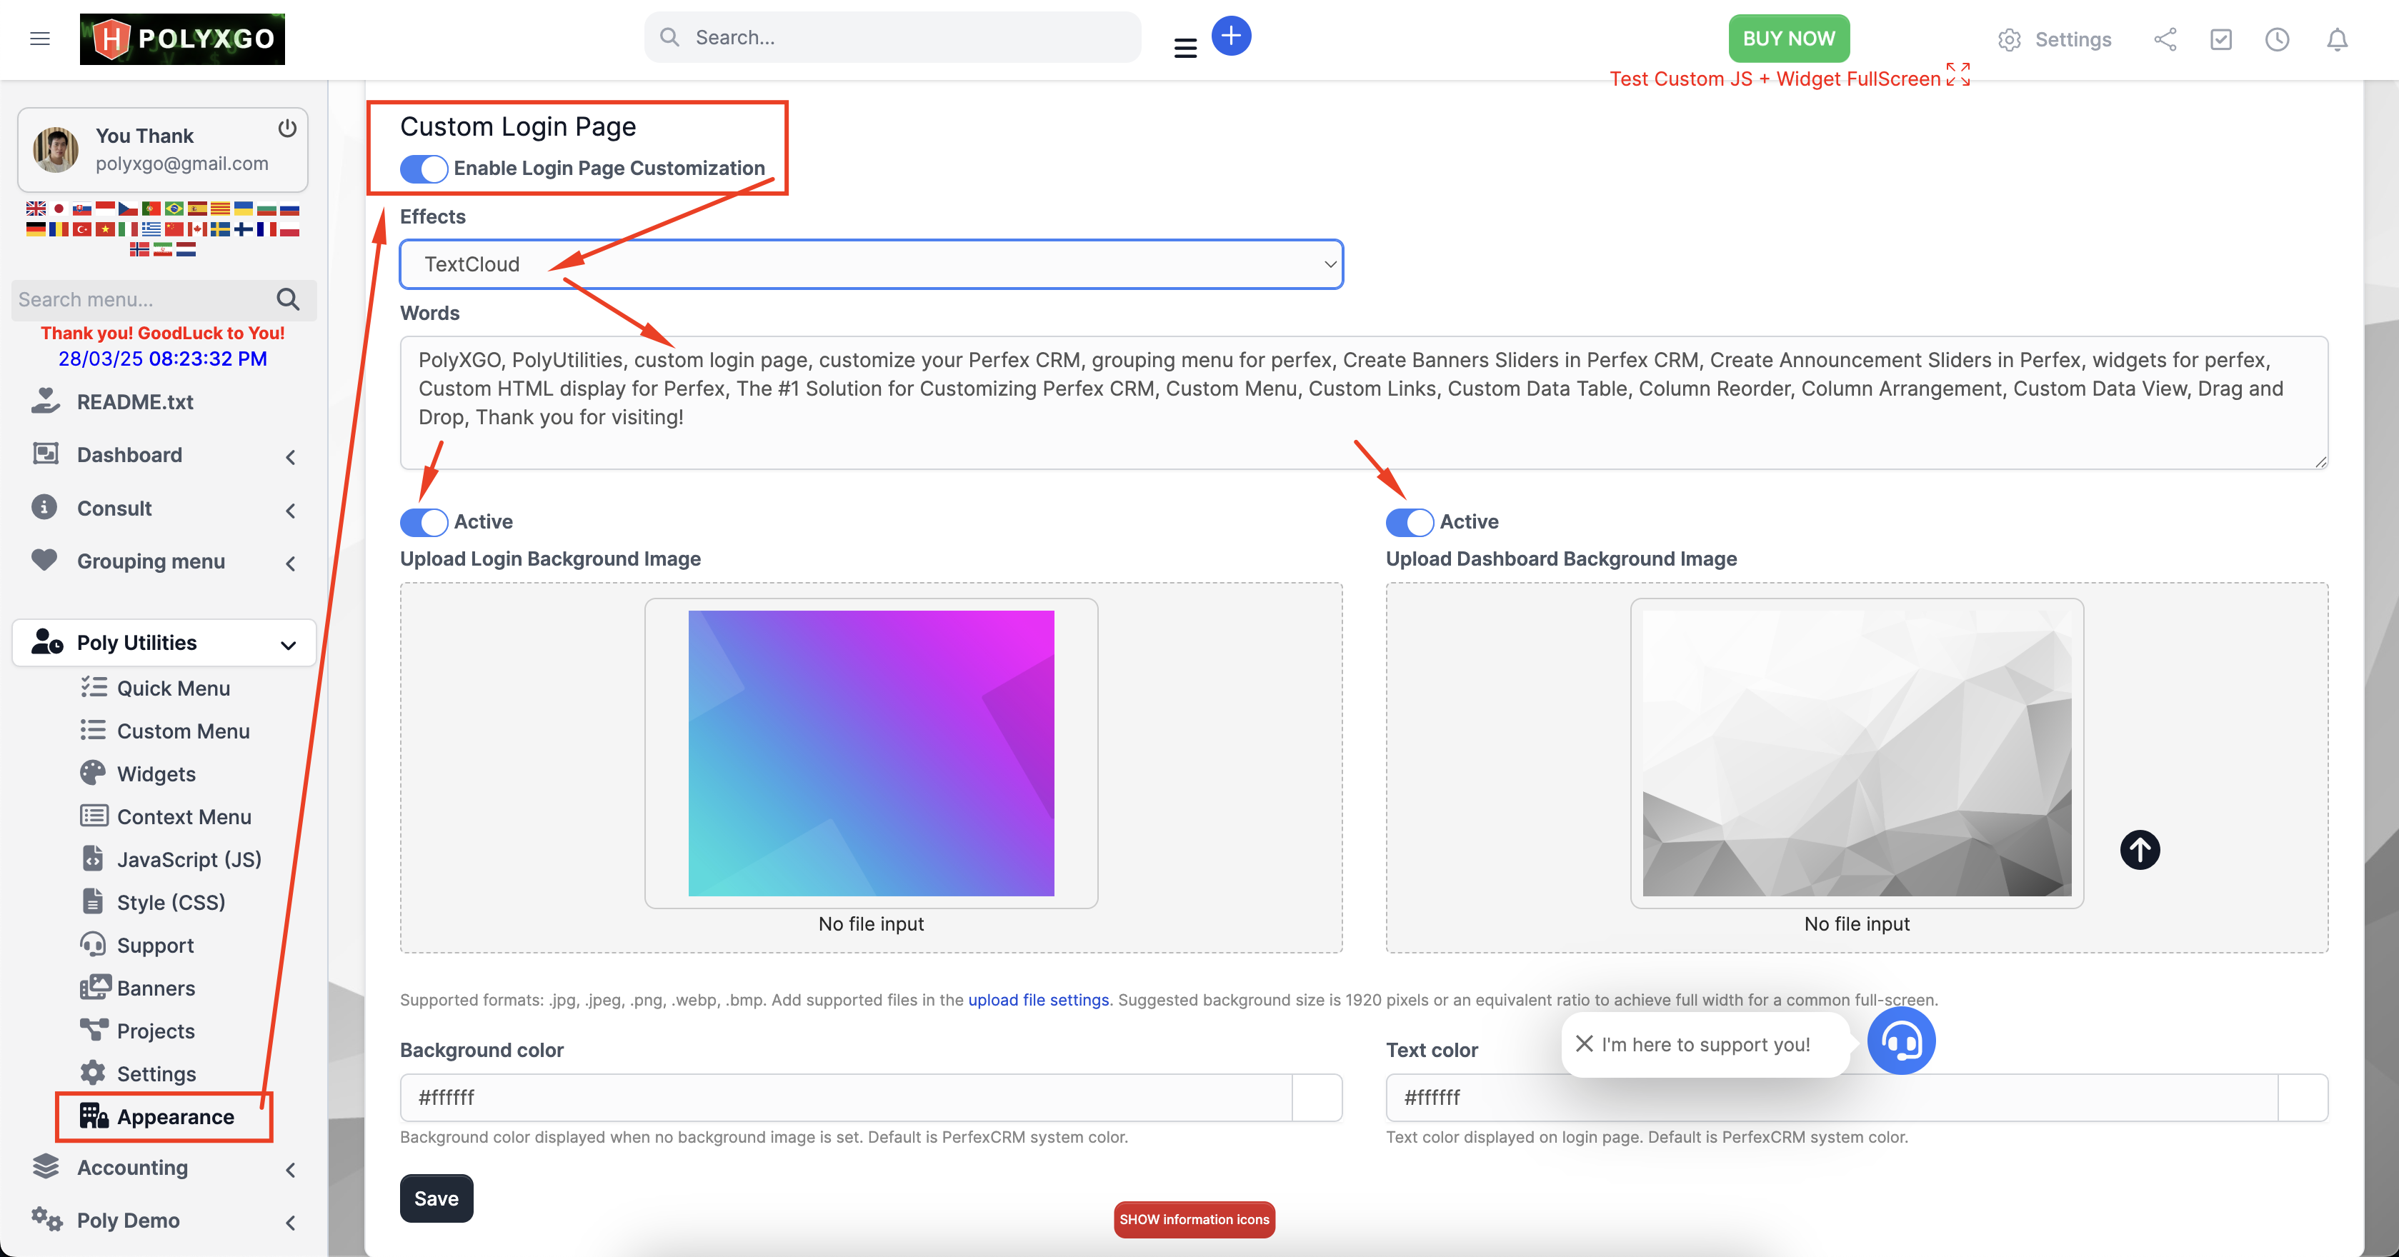This screenshot has height=1257, width=2399.
Task: Toggle Active for Login Background Image
Action: pos(423,522)
